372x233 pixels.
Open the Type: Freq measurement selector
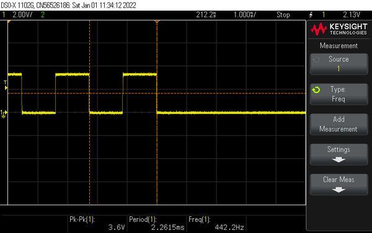point(339,94)
